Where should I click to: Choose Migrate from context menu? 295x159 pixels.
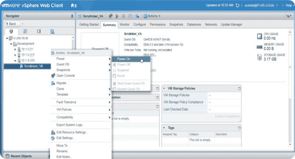tap(81, 83)
